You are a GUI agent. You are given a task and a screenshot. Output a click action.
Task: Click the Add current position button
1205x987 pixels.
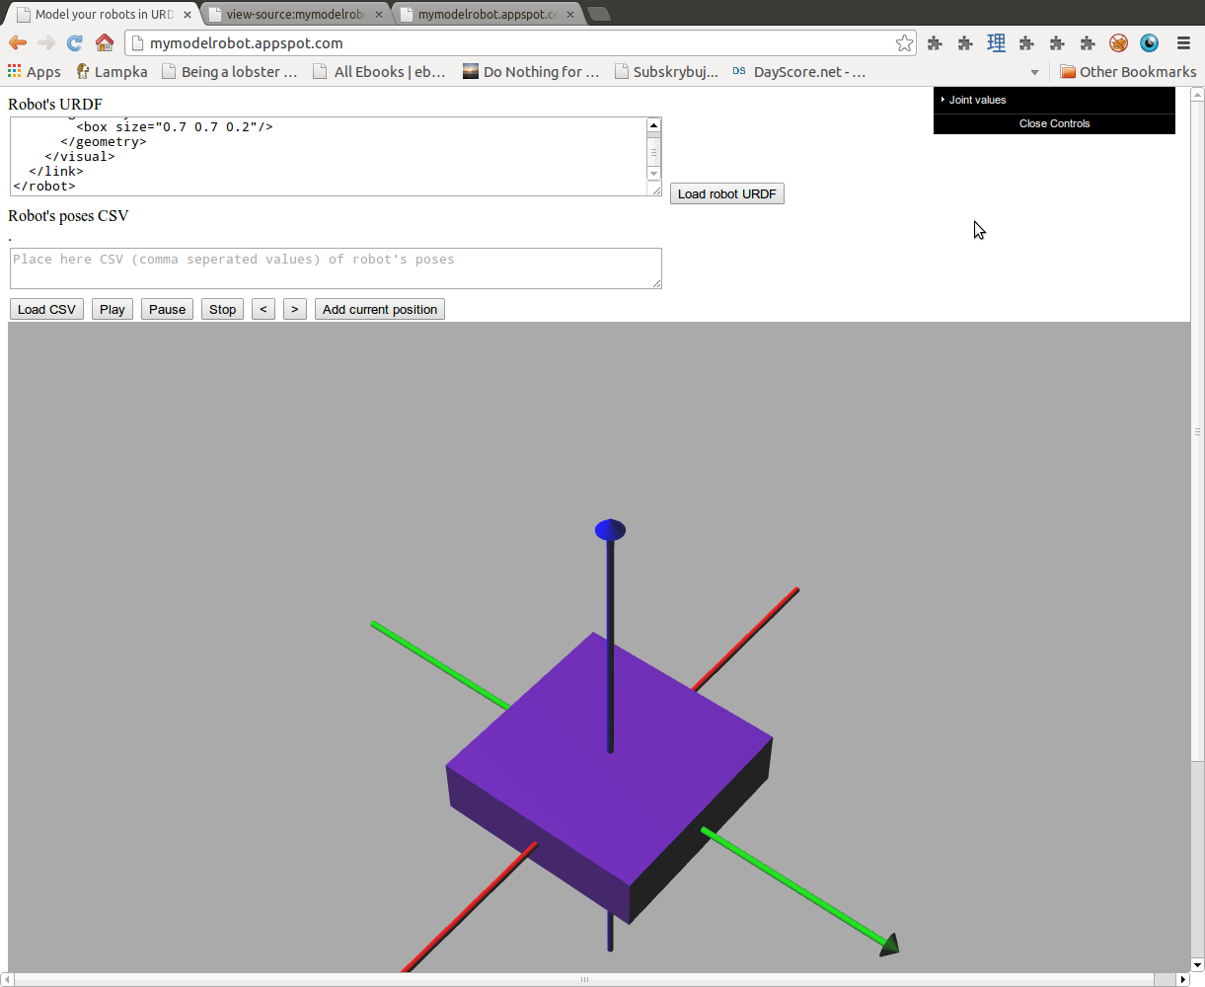click(380, 309)
